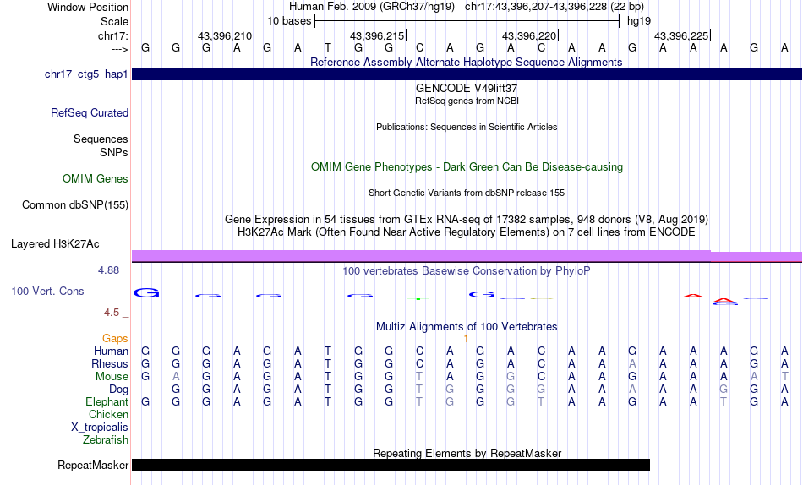Click the Repeating Elements by RepeatMasker title

(x=467, y=453)
